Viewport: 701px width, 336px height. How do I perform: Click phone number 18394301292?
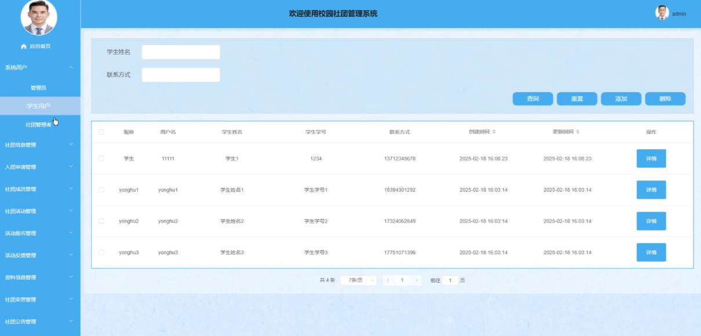399,190
